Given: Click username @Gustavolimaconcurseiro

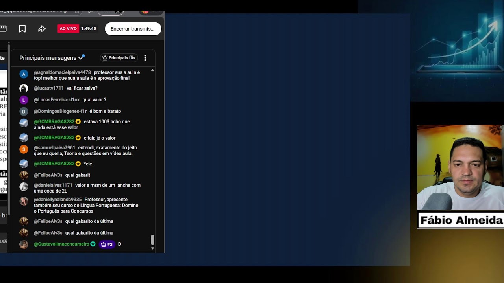Looking at the screenshot, I should (x=61, y=244).
